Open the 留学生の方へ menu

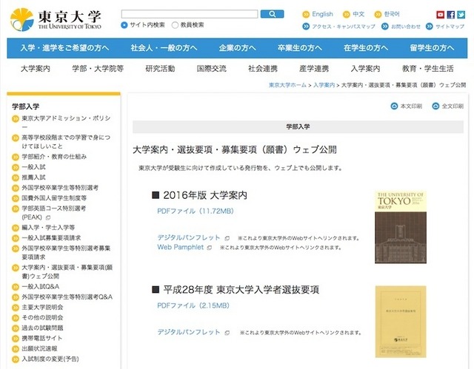tap(432, 48)
